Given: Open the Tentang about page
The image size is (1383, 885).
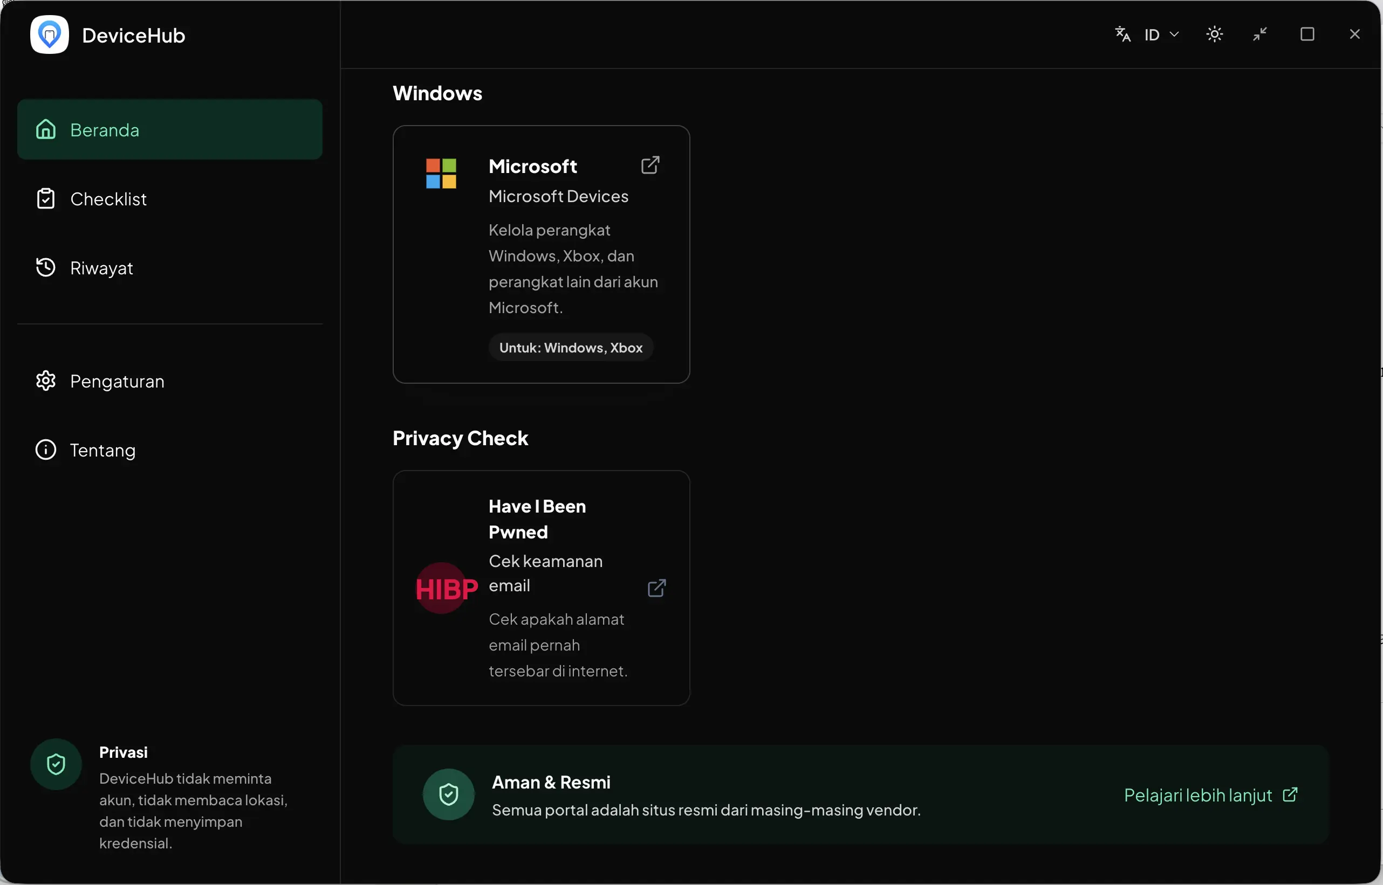Looking at the screenshot, I should [170, 450].
